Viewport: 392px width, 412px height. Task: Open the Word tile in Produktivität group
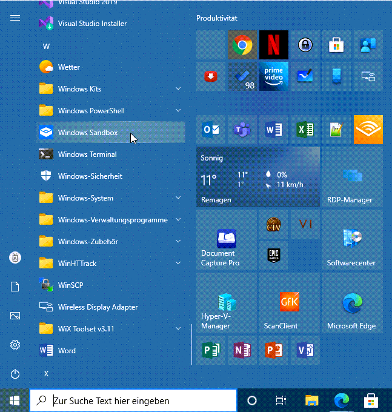point(274,130)
